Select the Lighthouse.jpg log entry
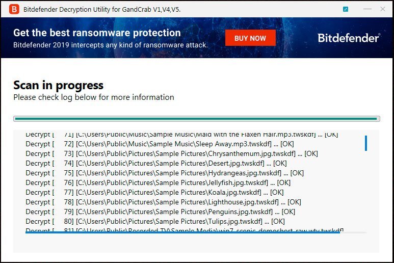 point(163,202)
